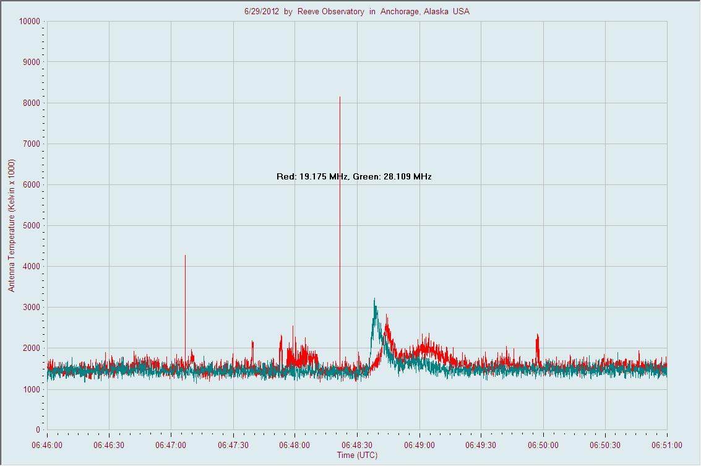Click the 06:51:00 time label
Image resolution: width=701 pixels, height=466 pixels.
(667, 445)
